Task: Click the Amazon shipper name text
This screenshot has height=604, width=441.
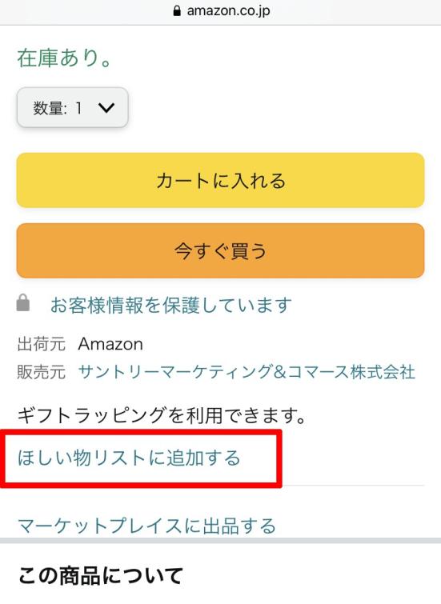Action: tap(110, 344)
